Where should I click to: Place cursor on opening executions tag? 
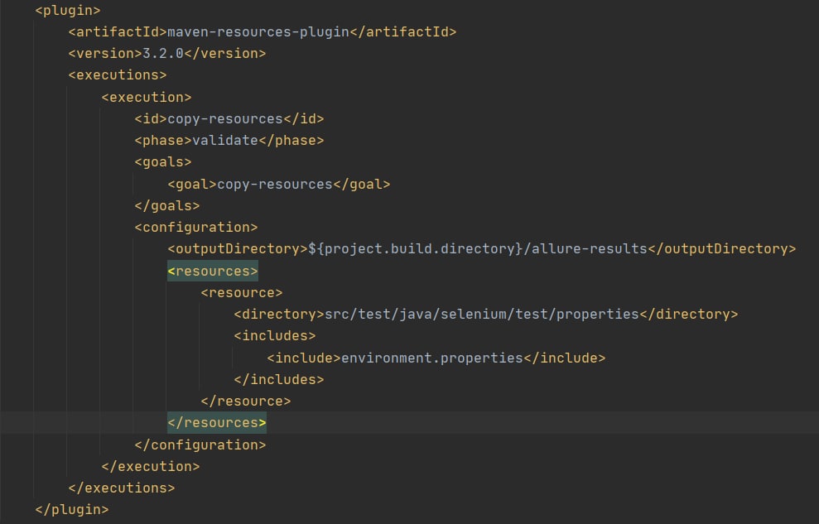pyautogui.click(x=118, y=75)
